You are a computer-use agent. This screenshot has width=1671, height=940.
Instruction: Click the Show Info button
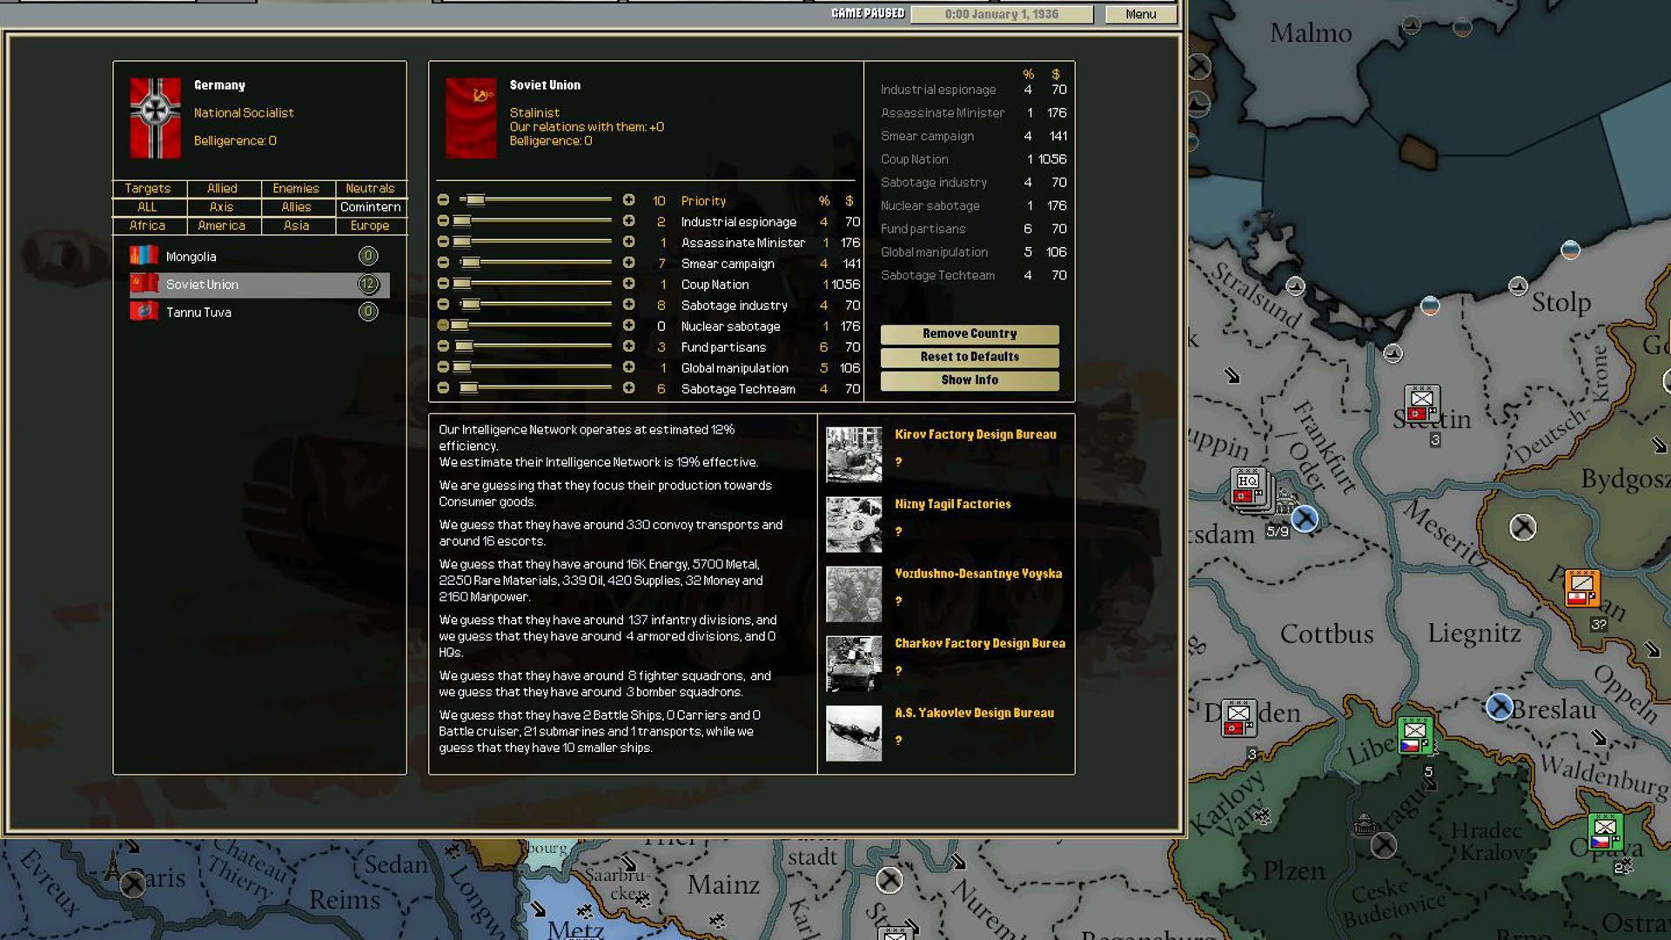click(x=970, y=380)
